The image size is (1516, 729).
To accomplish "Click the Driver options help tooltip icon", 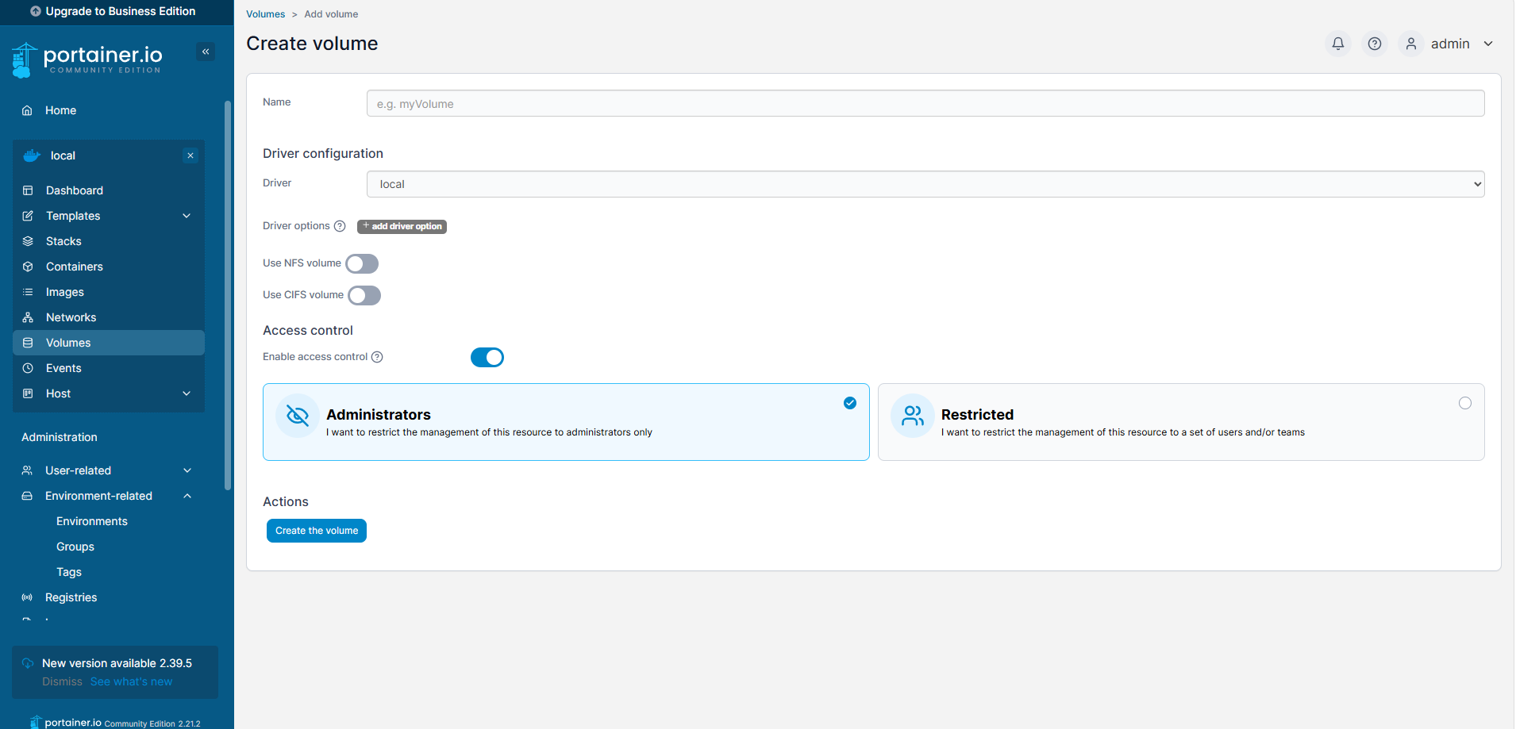I will (x=340, y=226).
